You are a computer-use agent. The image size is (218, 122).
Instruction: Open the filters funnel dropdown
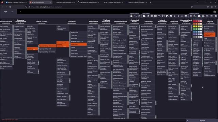tap(159, 16)
